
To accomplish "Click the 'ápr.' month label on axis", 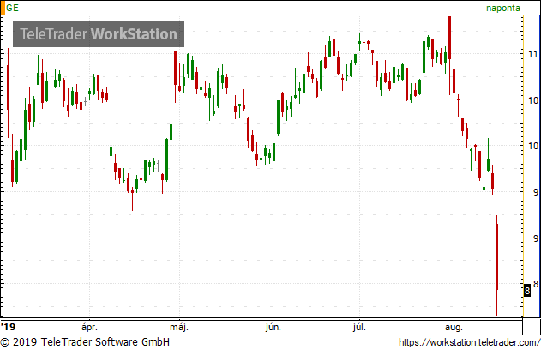I will 89,327.
